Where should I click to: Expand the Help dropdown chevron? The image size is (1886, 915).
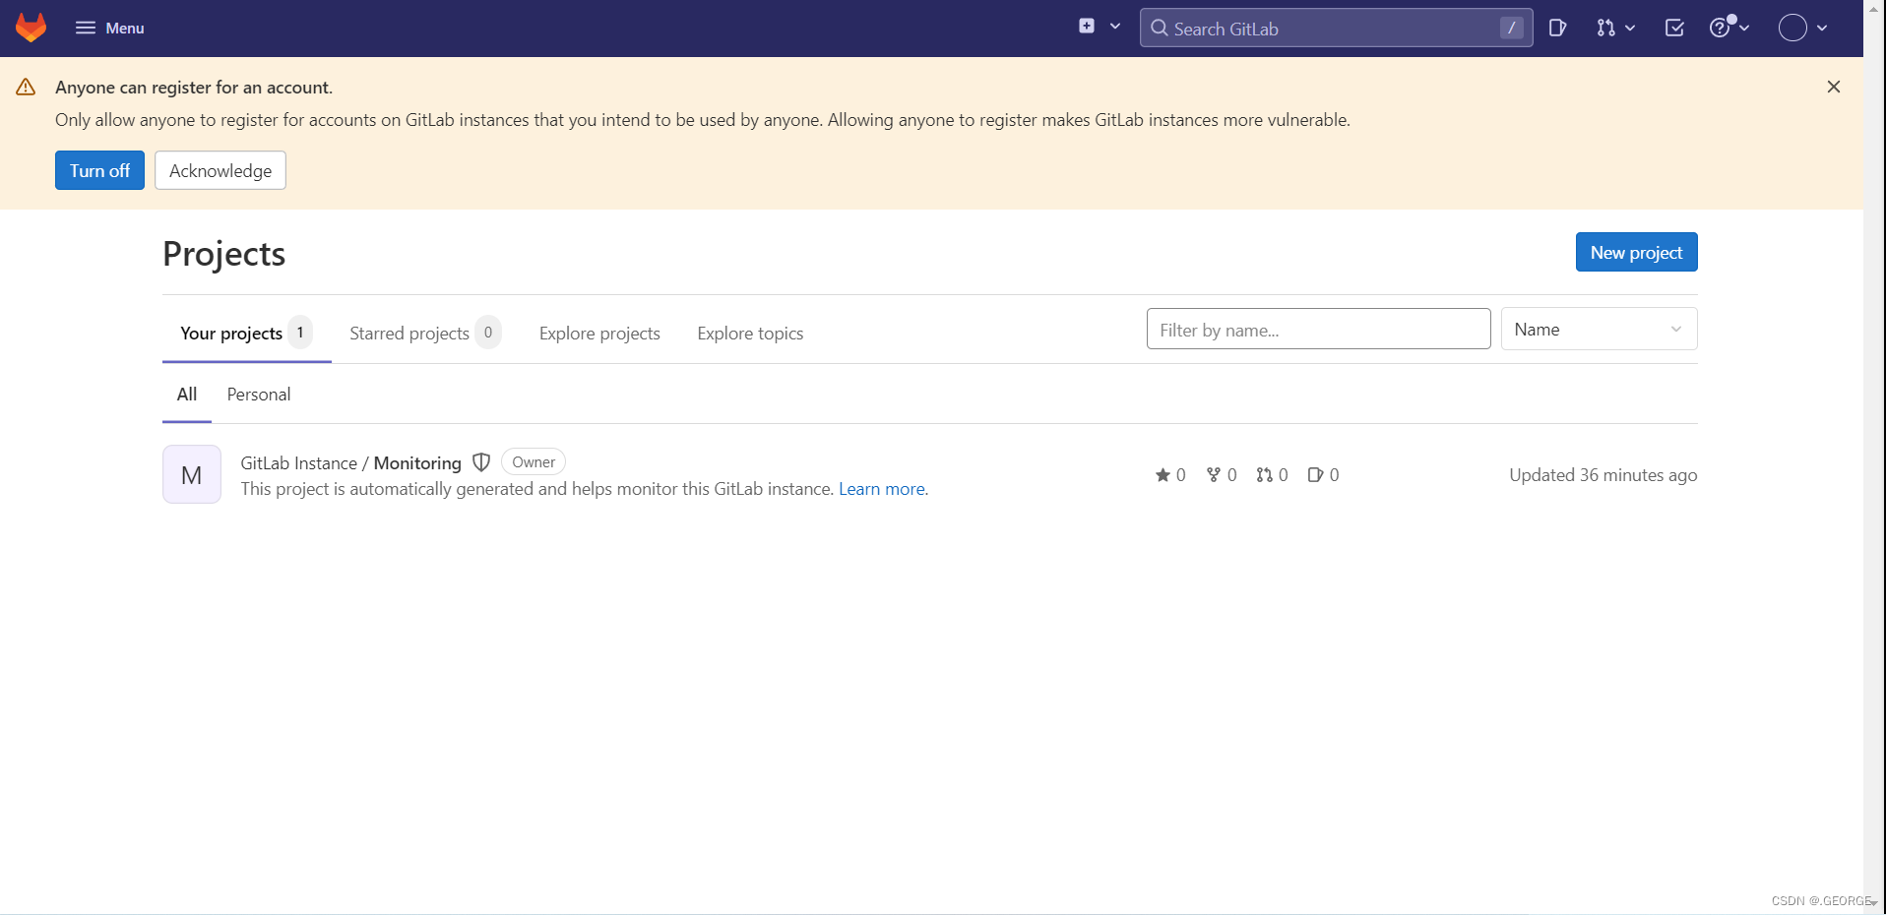tap(1744, 28)
